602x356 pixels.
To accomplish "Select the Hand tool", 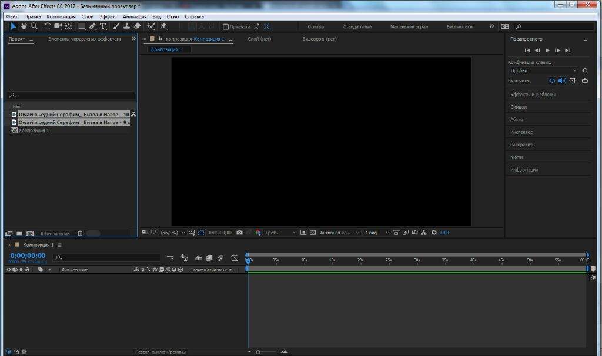I will [24, 26].
